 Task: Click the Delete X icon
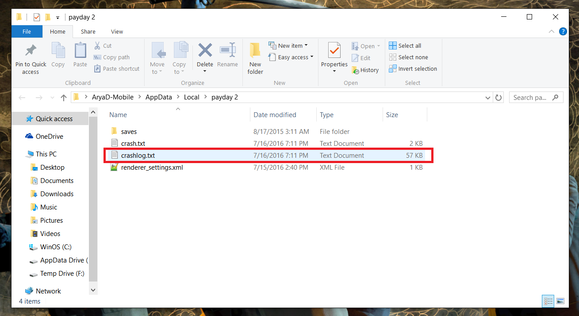point(205,50)
